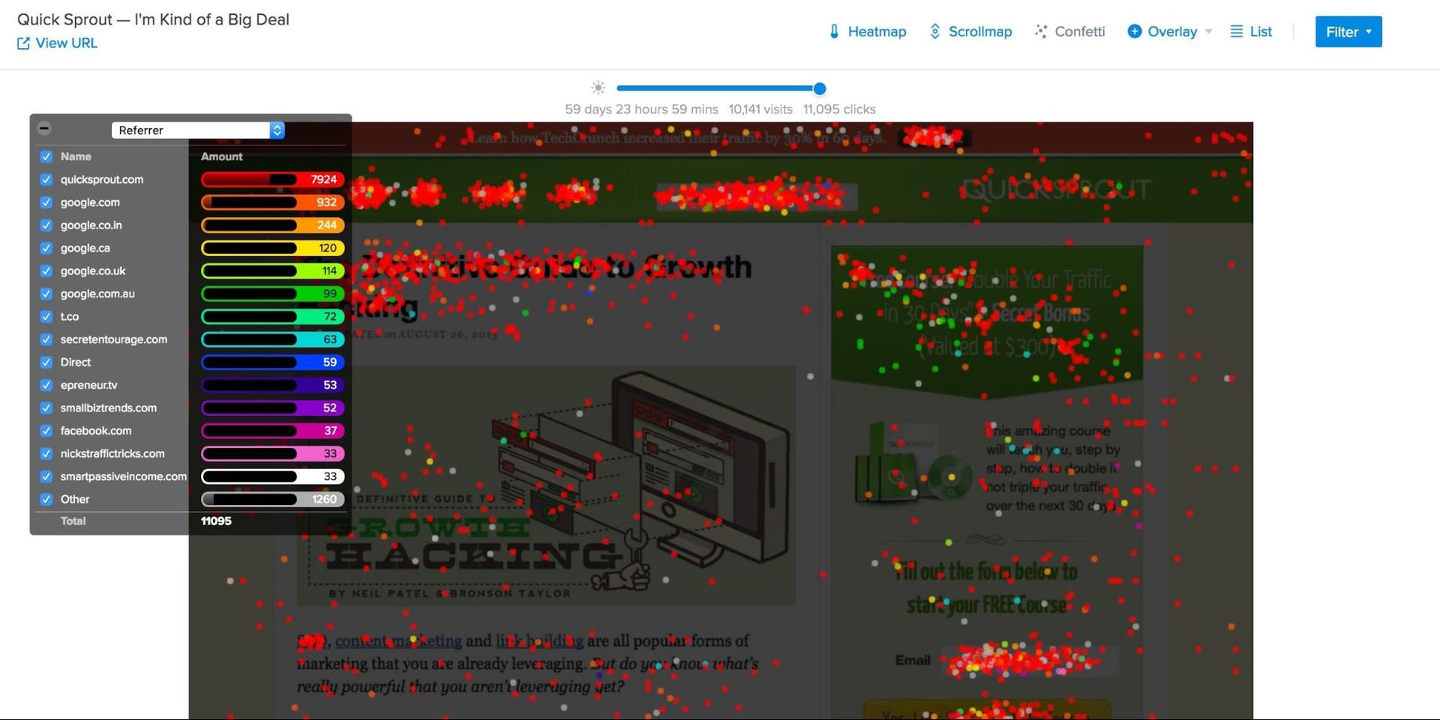Click the blue Overlay plus icon
Viewport: 1440px width, 720px height.
click(x=1135, y=31)
